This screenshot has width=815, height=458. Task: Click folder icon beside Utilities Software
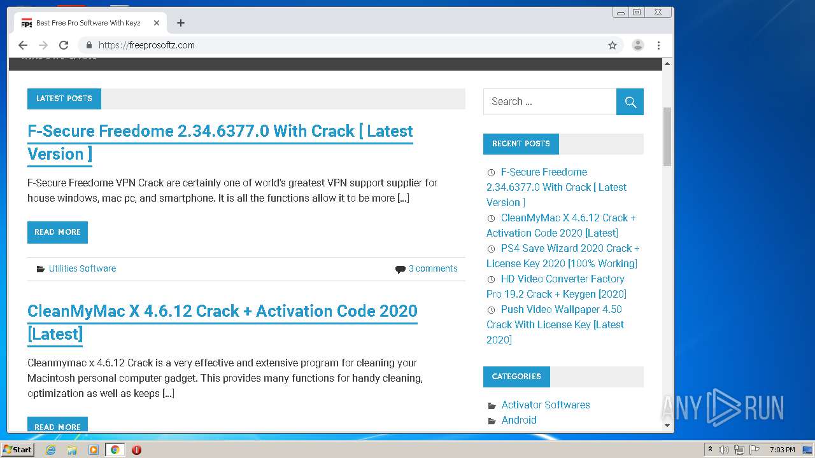pyautogui.click(x=41, y=269)
